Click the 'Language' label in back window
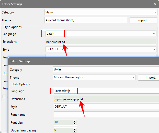The image size is (159, 133). click(x=9, y=34)
